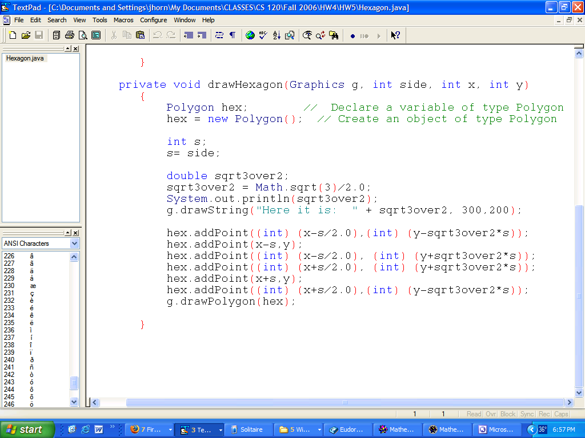The width and height of the screenshot is (585, 438).
Task: Expand the Firefox taskbar group arrow
Action: [170, 429]
